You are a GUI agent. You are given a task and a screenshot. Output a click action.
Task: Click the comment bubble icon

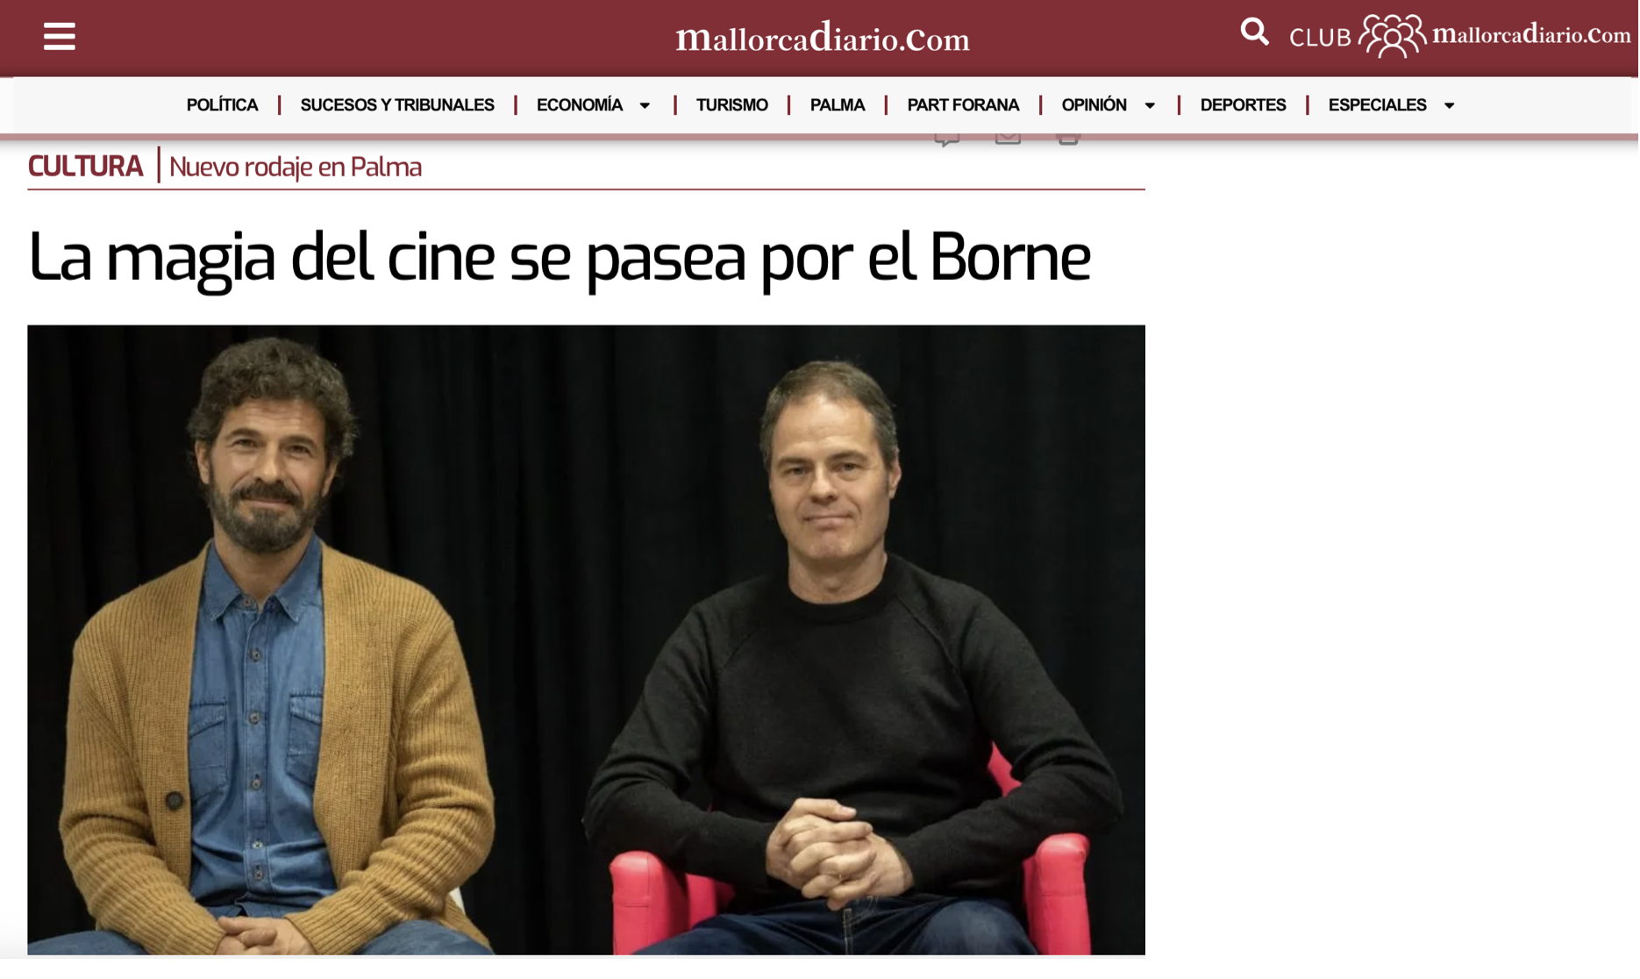point(946,138)
